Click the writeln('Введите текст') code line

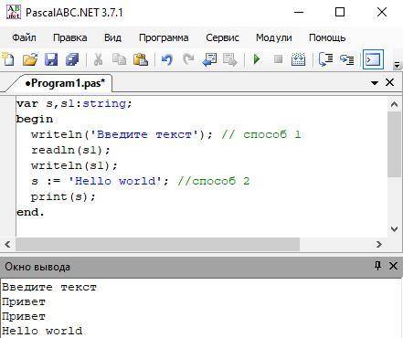[x=122, y=134]
